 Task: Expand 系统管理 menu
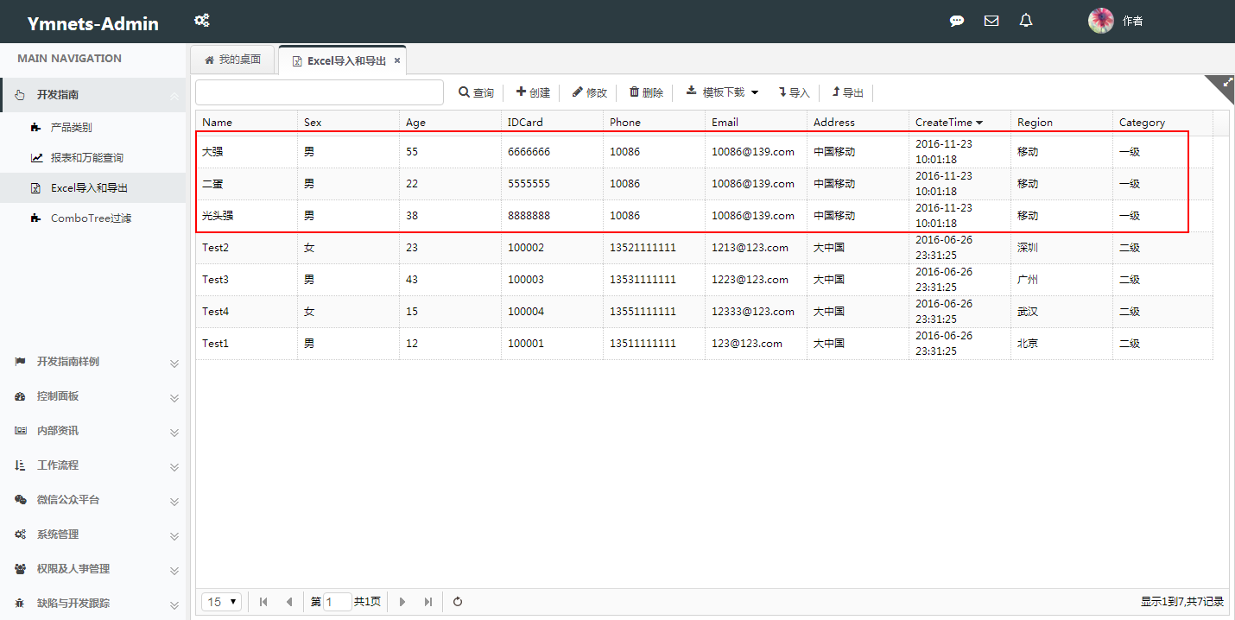click(93, 535)
